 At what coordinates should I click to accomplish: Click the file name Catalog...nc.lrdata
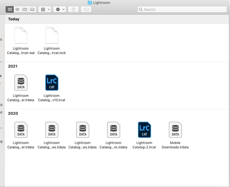coord(113,145)
